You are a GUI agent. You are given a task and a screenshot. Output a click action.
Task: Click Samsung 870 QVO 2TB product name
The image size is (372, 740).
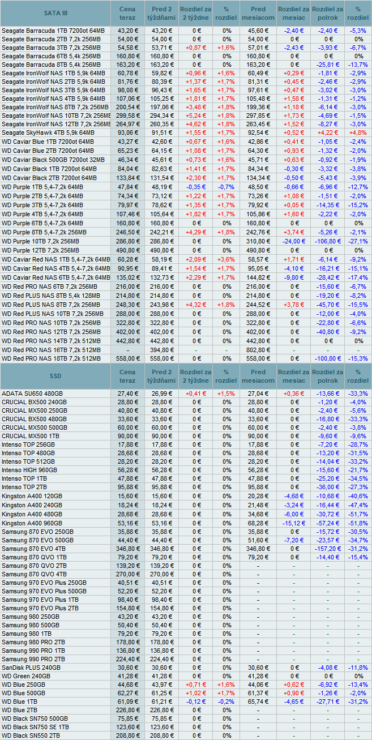(35, 566)
